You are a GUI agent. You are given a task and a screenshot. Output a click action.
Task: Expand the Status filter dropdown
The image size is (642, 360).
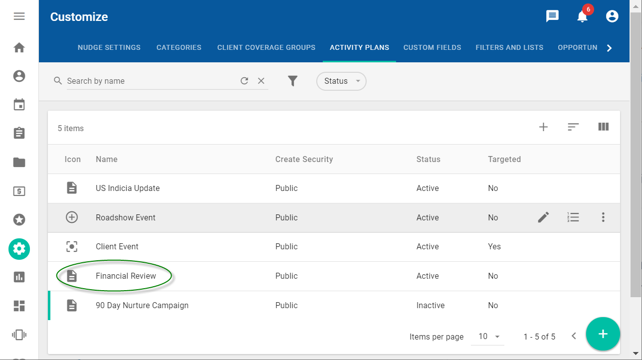click(x=341, y=81)
